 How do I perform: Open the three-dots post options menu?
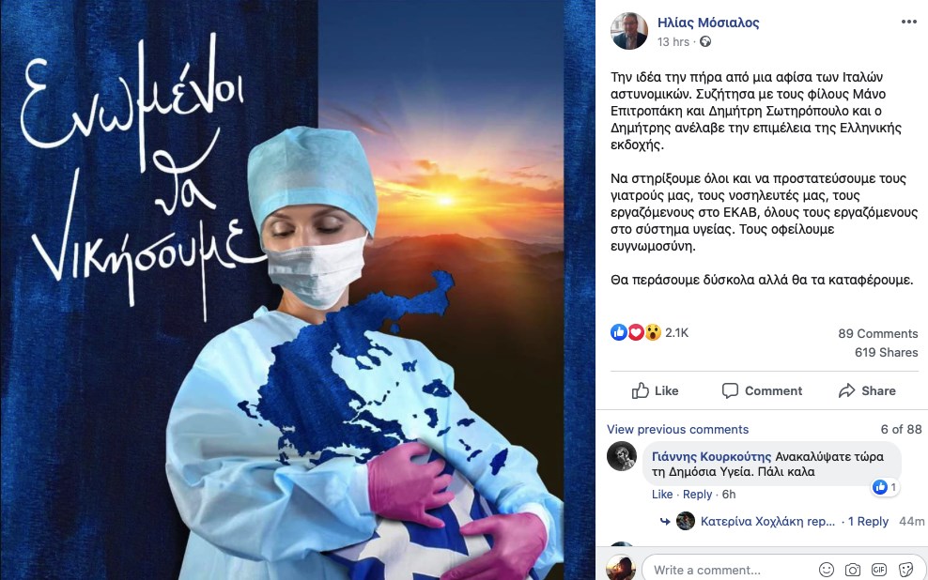point(908,22)
